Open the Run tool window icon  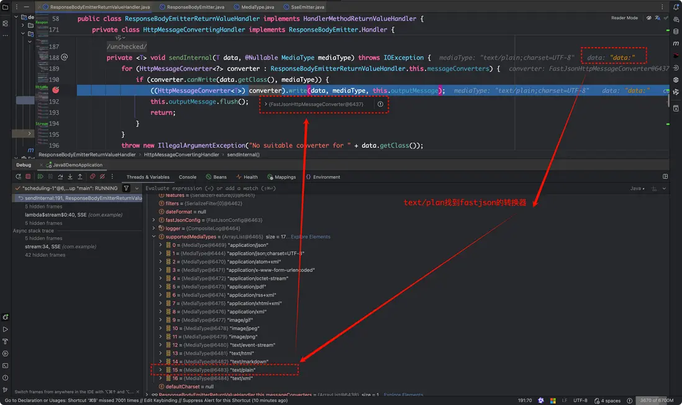pyautogui.click(x=5, y=329)
